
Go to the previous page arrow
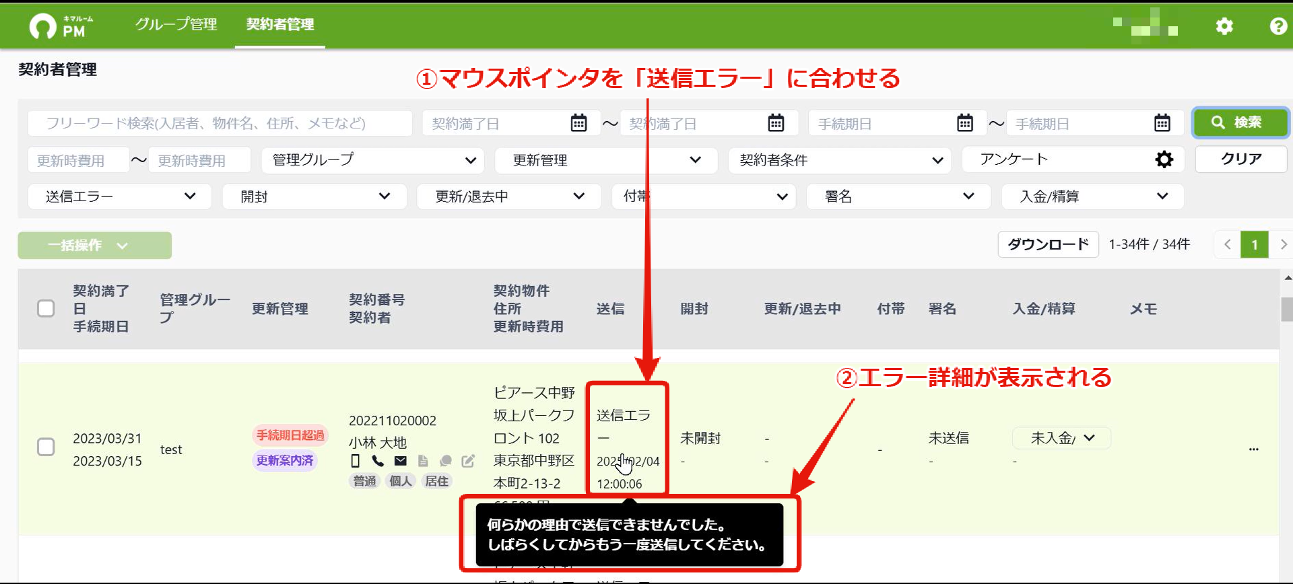pyautogui.click(x=1227, y=244)
